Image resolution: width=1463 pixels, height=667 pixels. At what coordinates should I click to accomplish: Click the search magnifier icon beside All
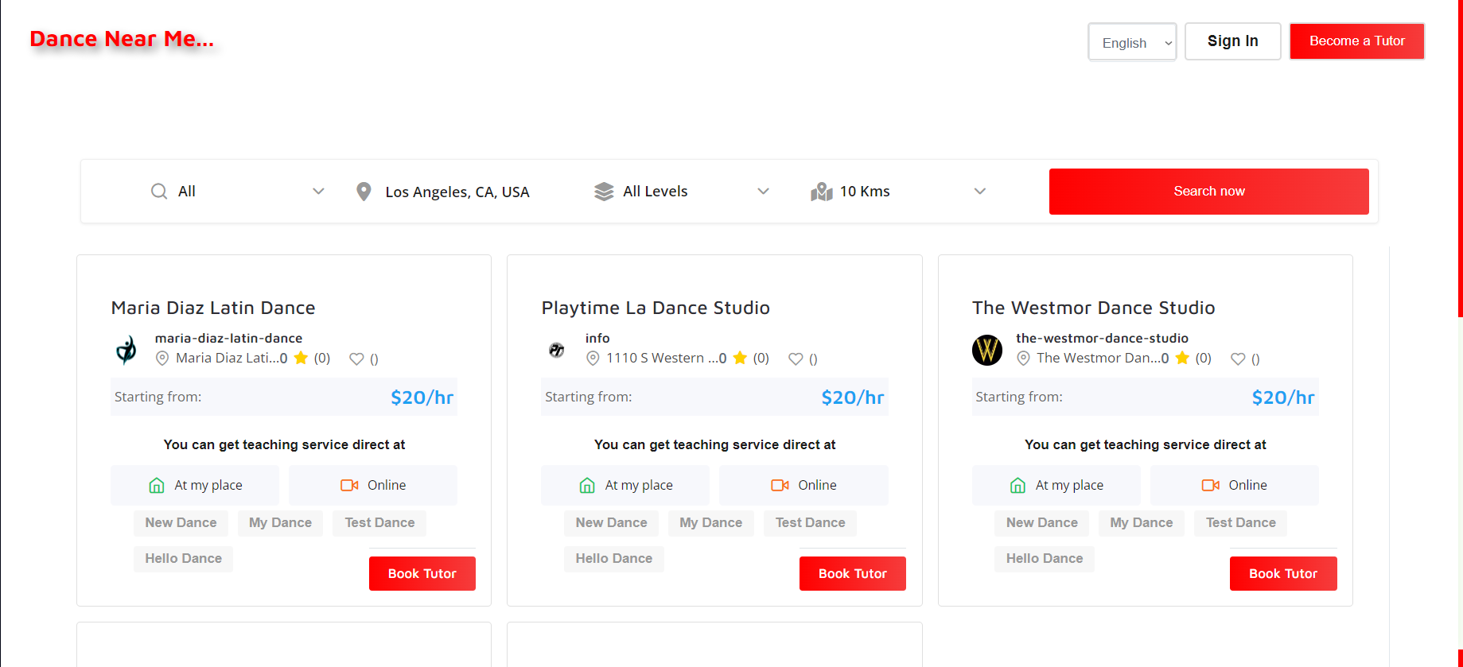coord(159,192)
